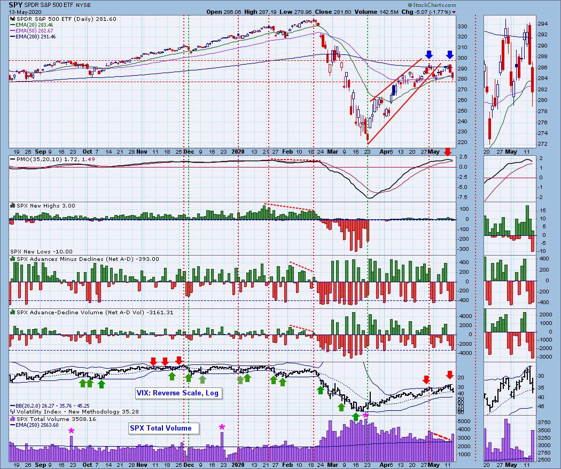Screen dimensions: 561x469
Task: Select the High 287.19 value
Action: (x=261, y=12)
